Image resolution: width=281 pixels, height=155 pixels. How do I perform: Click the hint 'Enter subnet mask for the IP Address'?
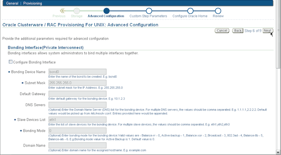point(86,88)
